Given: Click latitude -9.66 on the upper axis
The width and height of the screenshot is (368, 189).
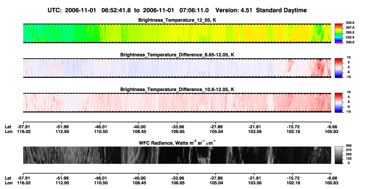Looking at the screenshot, I should (x=332, y=127).
